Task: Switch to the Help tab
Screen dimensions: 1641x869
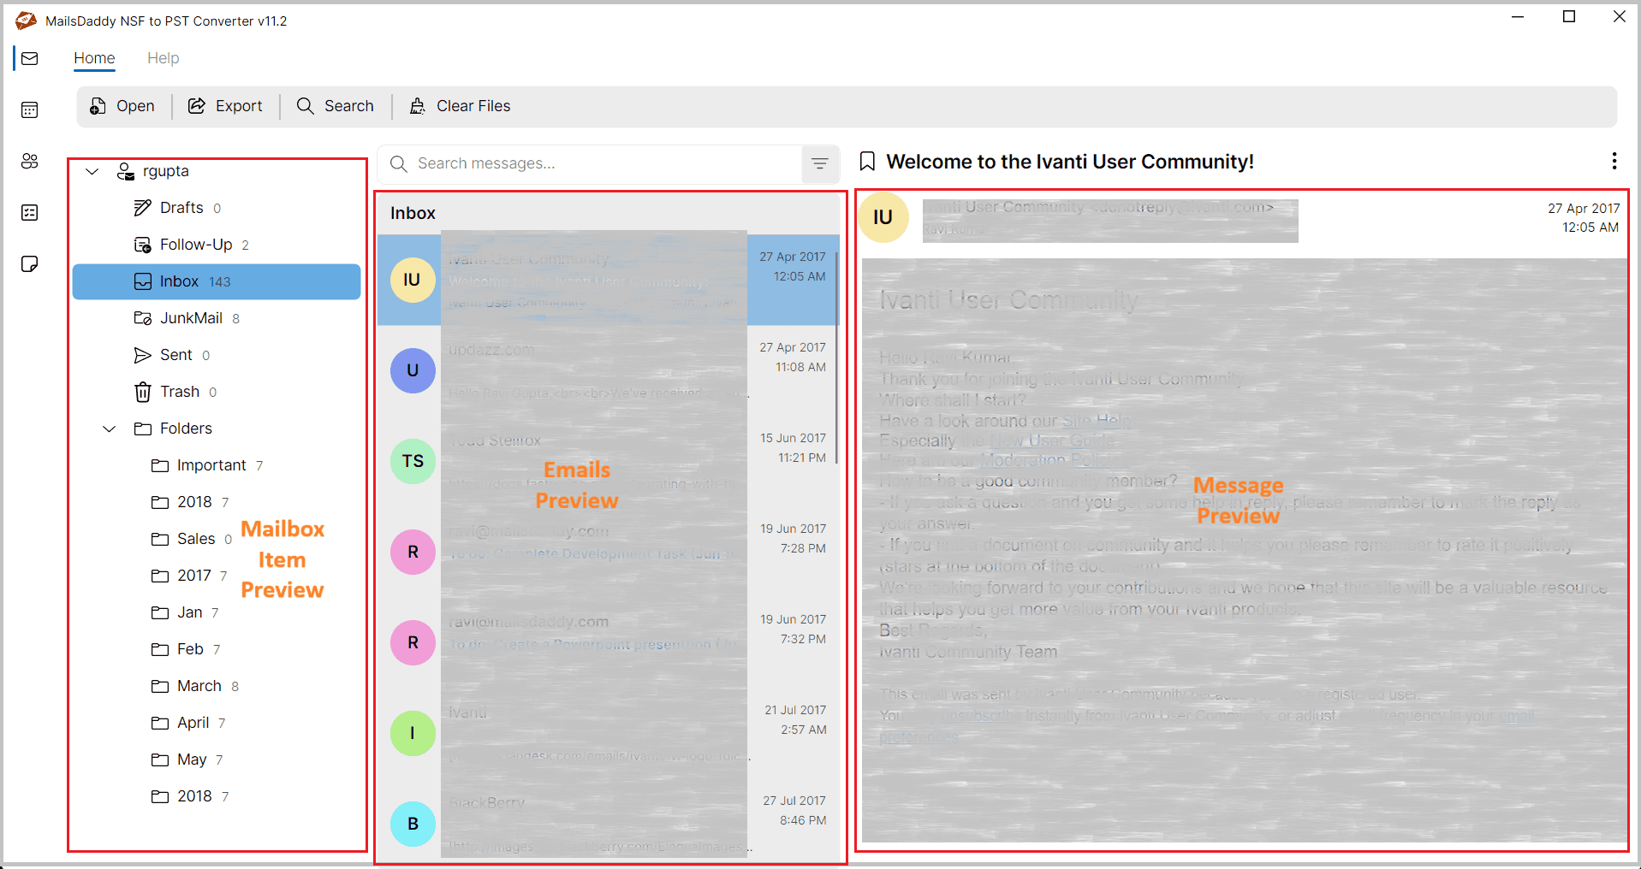Action: 163,58
